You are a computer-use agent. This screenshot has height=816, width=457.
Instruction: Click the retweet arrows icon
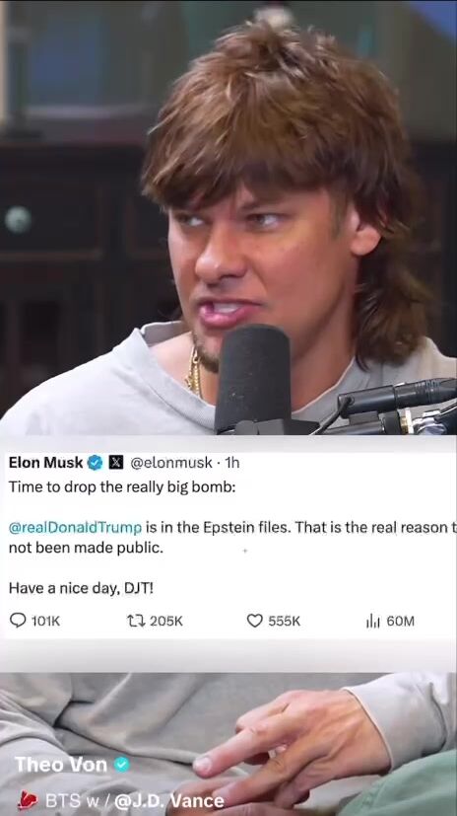(136, 621)
